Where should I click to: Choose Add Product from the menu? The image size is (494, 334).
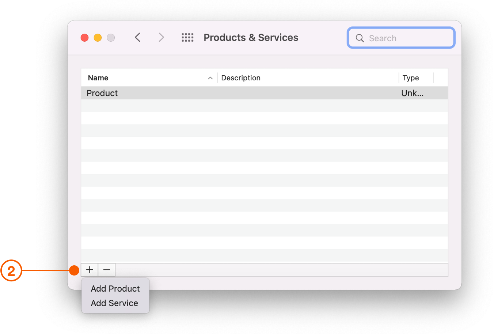pyautogui.click(x=115, y=288)
